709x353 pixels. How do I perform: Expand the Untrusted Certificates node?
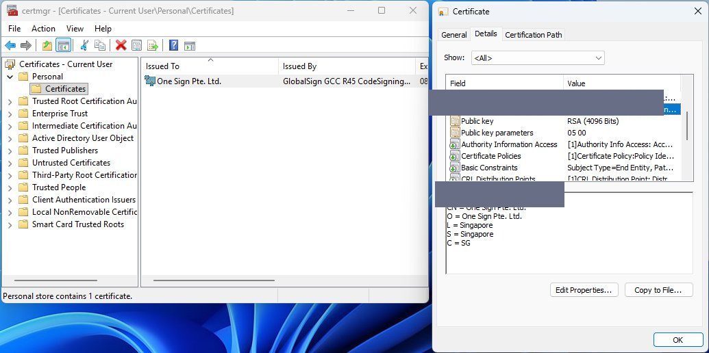pyautogui.click(x=10, y=163)
